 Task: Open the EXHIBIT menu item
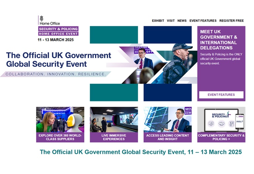click(x=158, y=21)
